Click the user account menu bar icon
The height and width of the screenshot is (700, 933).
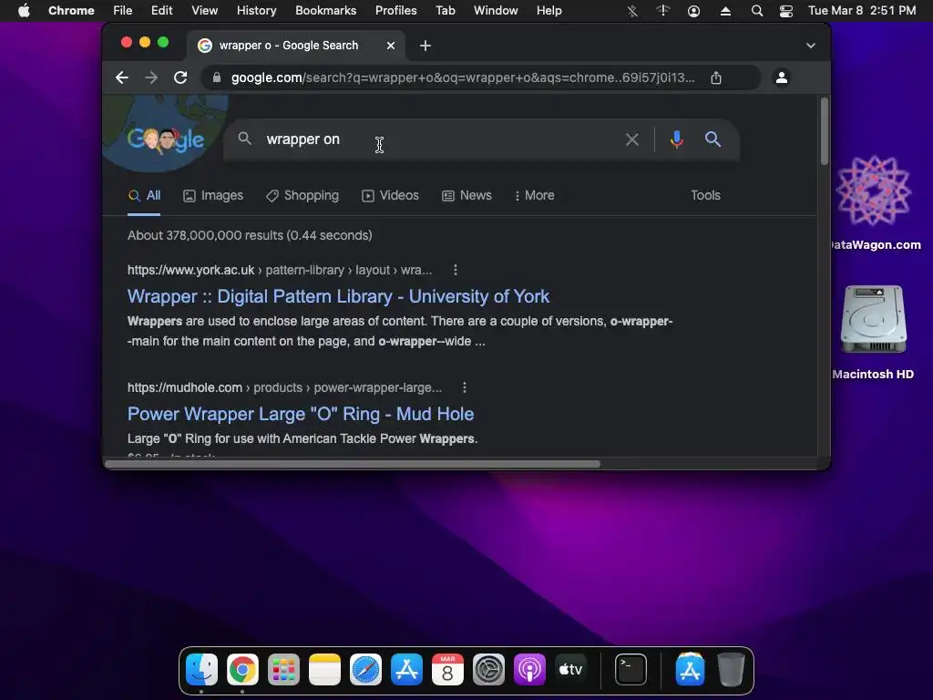[x=693, y=11]
